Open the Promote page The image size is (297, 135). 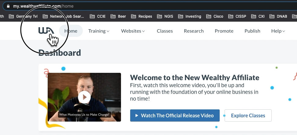point(224,31)
